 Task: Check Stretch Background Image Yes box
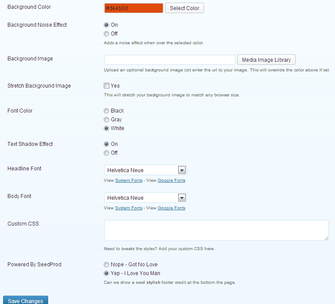point(106,86)
